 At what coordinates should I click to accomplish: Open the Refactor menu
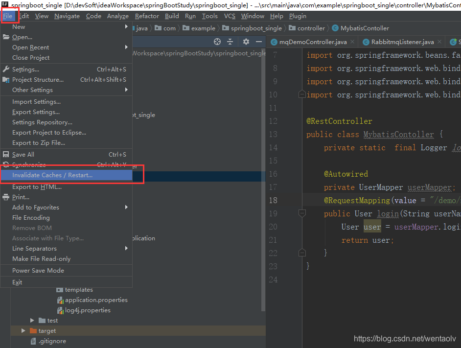click(147, 16)
